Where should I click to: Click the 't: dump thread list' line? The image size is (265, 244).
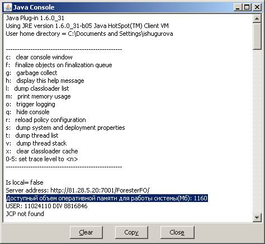[x=32, y=135]
